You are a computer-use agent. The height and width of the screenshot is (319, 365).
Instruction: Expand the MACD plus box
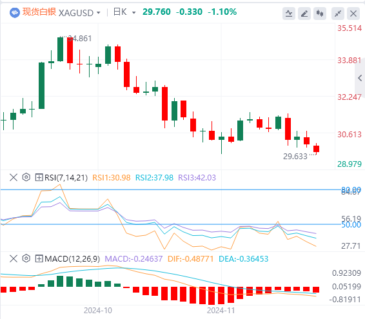click(x=39, y=258)
